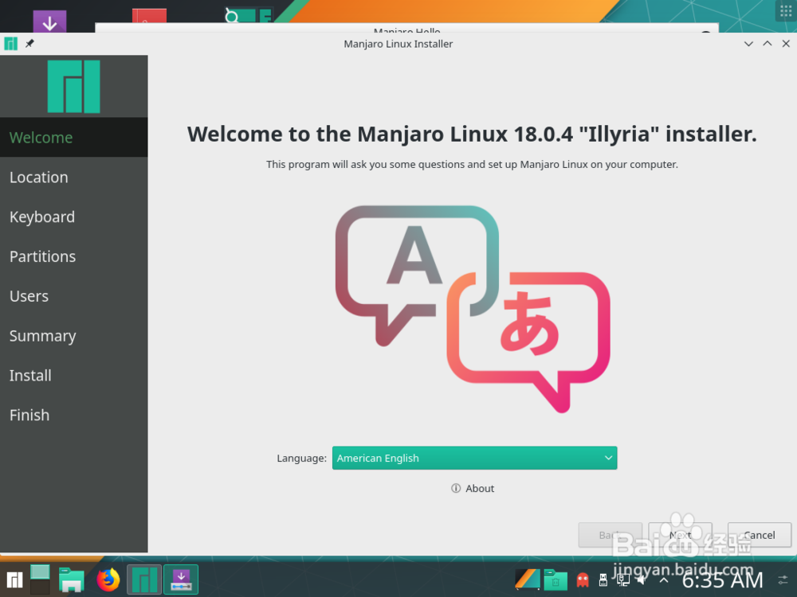Select the Location step in the sidebar
Image resolution: width=797 pixels, height=597 pixels.
[x=73, y=178]
